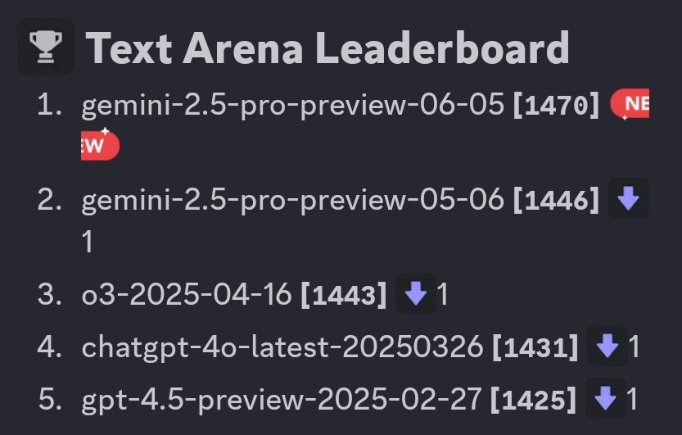This screenshot has height=435, width=682.
Task: Click gemini-2.5-pro-preview-05-06 model name
Action: (293, 201)
